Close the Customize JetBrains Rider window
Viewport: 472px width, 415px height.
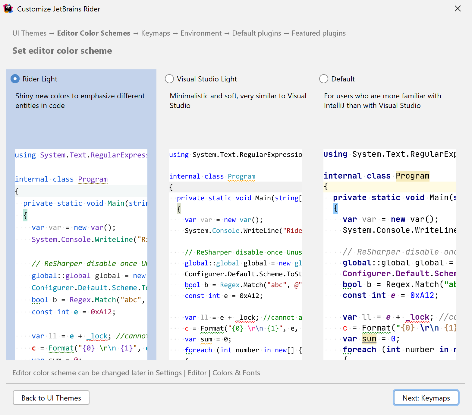pos(458,8)
